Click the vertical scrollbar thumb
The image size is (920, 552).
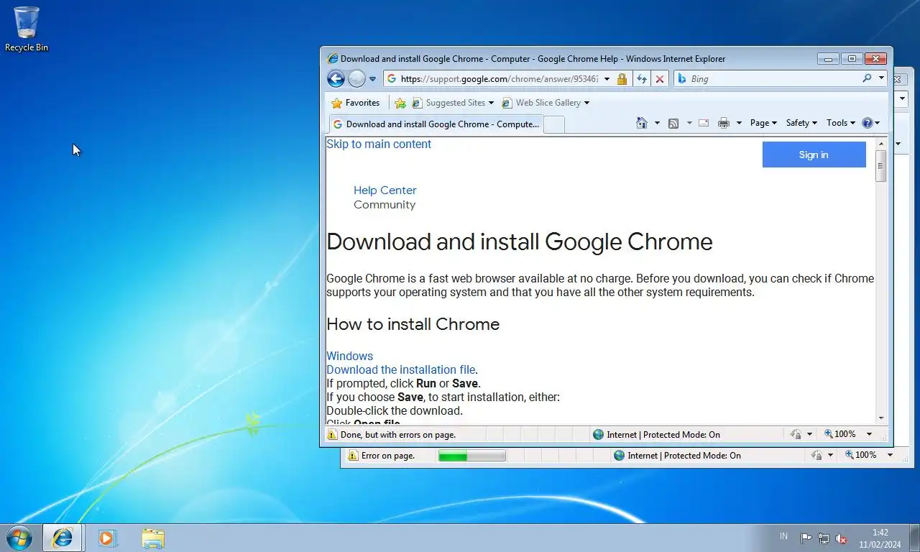click(x=880, y=165)
